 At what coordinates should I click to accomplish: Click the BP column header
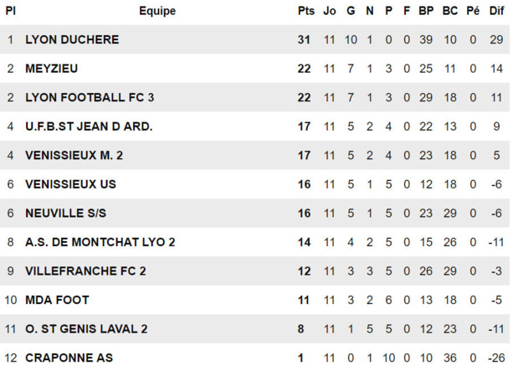coord(426,11)
